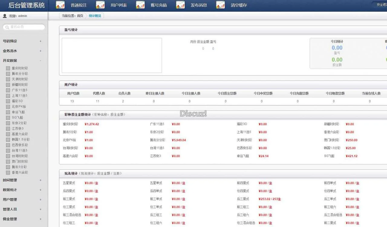Open the 香港六合彩 draw data link
The height and width of the screenshot is (227, 387).
pyautogui.click(x=20, y=172)
